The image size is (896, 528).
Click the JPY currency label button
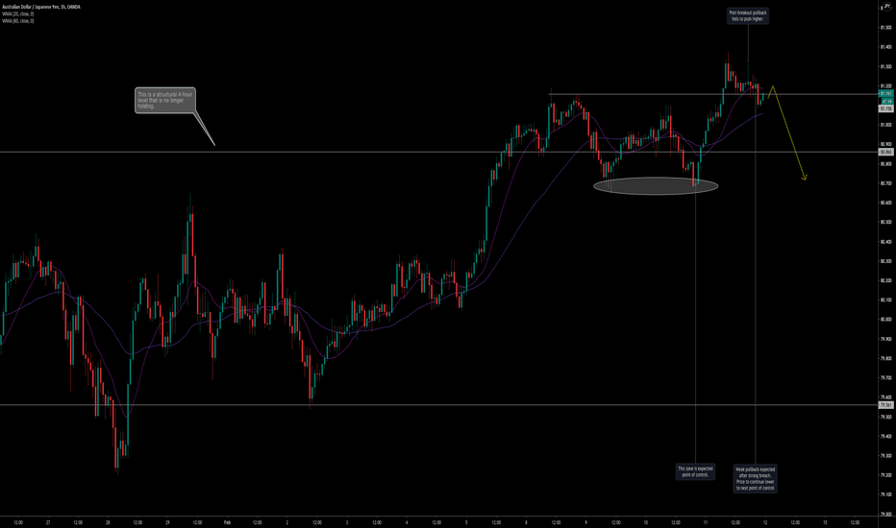[886, 6]
